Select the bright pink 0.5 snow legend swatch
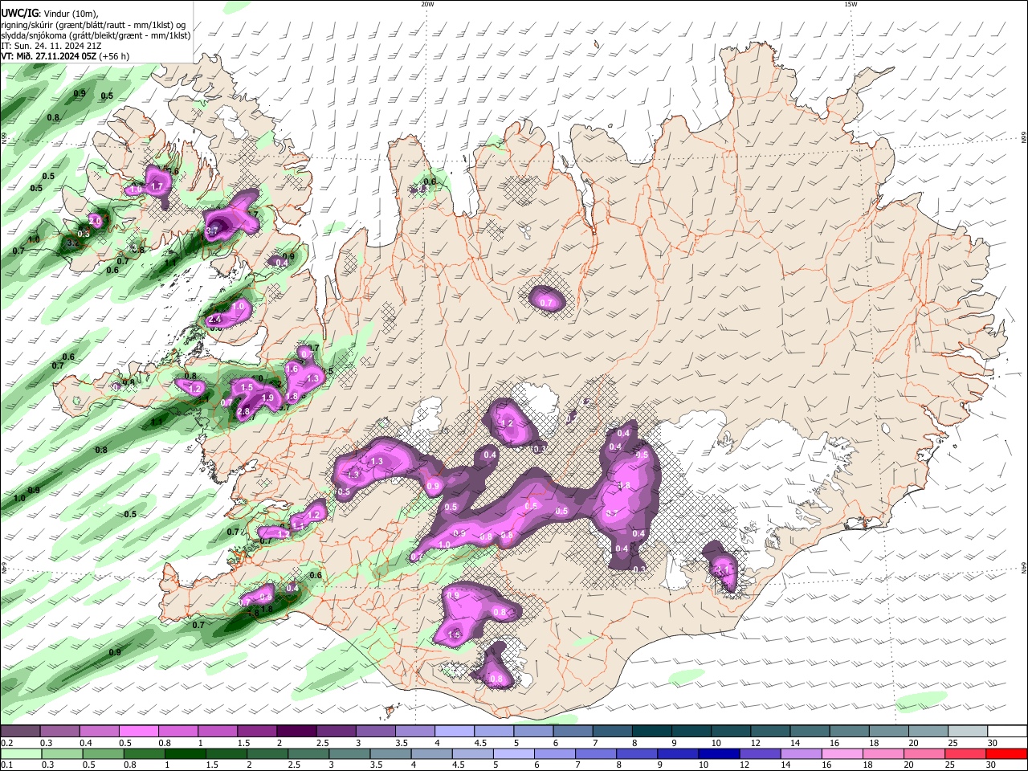Screen dimensions: 1028x771 click(x=138, y=731)
